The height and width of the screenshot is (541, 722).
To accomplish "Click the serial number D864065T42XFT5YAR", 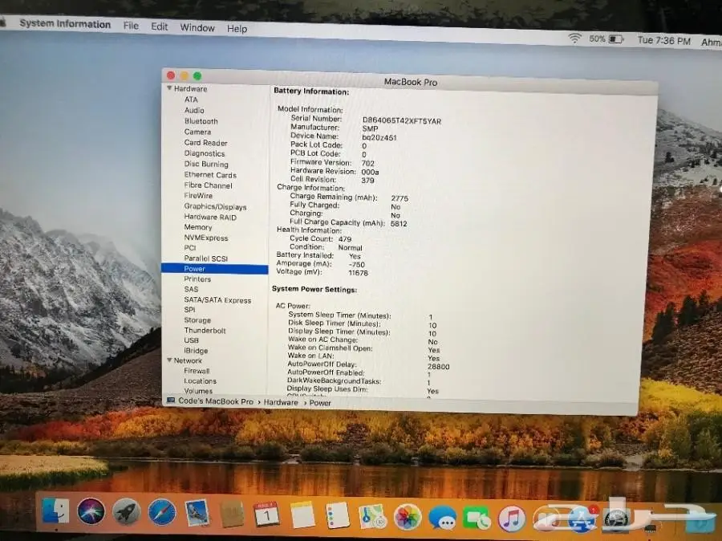I will click(402, 121).
